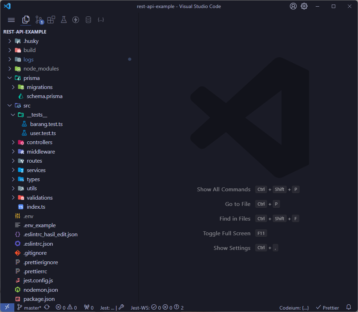Select the Explorer view icon

click(26, 20)
